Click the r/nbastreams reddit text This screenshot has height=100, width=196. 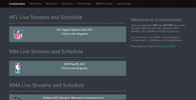point(139,40)
